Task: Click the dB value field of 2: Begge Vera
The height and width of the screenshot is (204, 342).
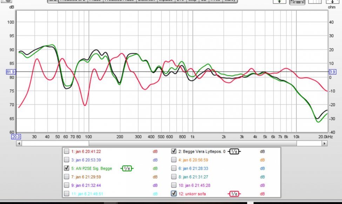Action: pos(262,151)
